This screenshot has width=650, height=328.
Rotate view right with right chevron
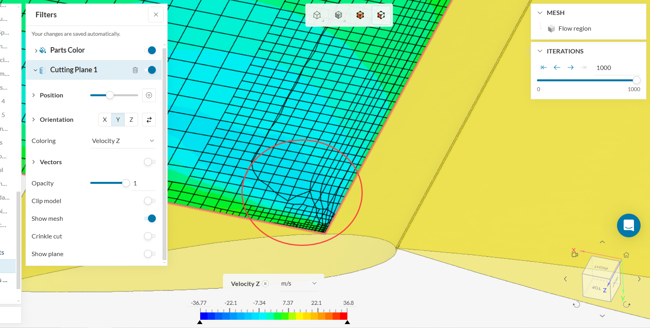coord(639,279)
